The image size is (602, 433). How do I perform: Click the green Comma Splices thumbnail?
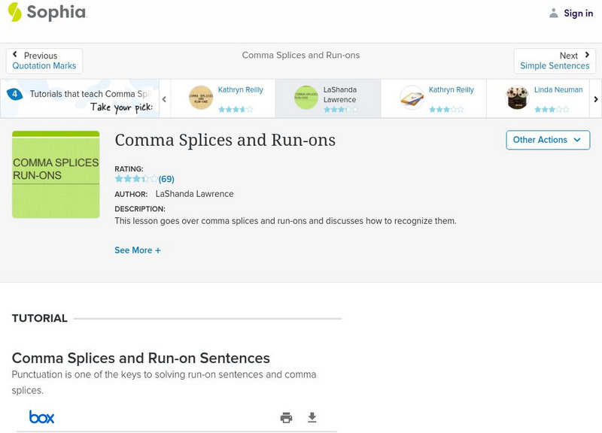coord(56,174)
